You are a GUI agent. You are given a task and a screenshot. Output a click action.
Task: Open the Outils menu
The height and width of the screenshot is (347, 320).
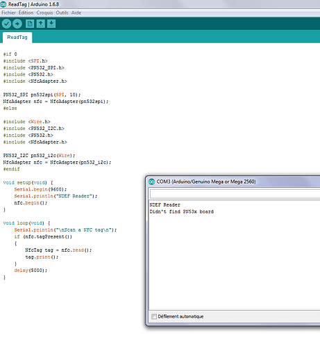click(x=62, y=13)
